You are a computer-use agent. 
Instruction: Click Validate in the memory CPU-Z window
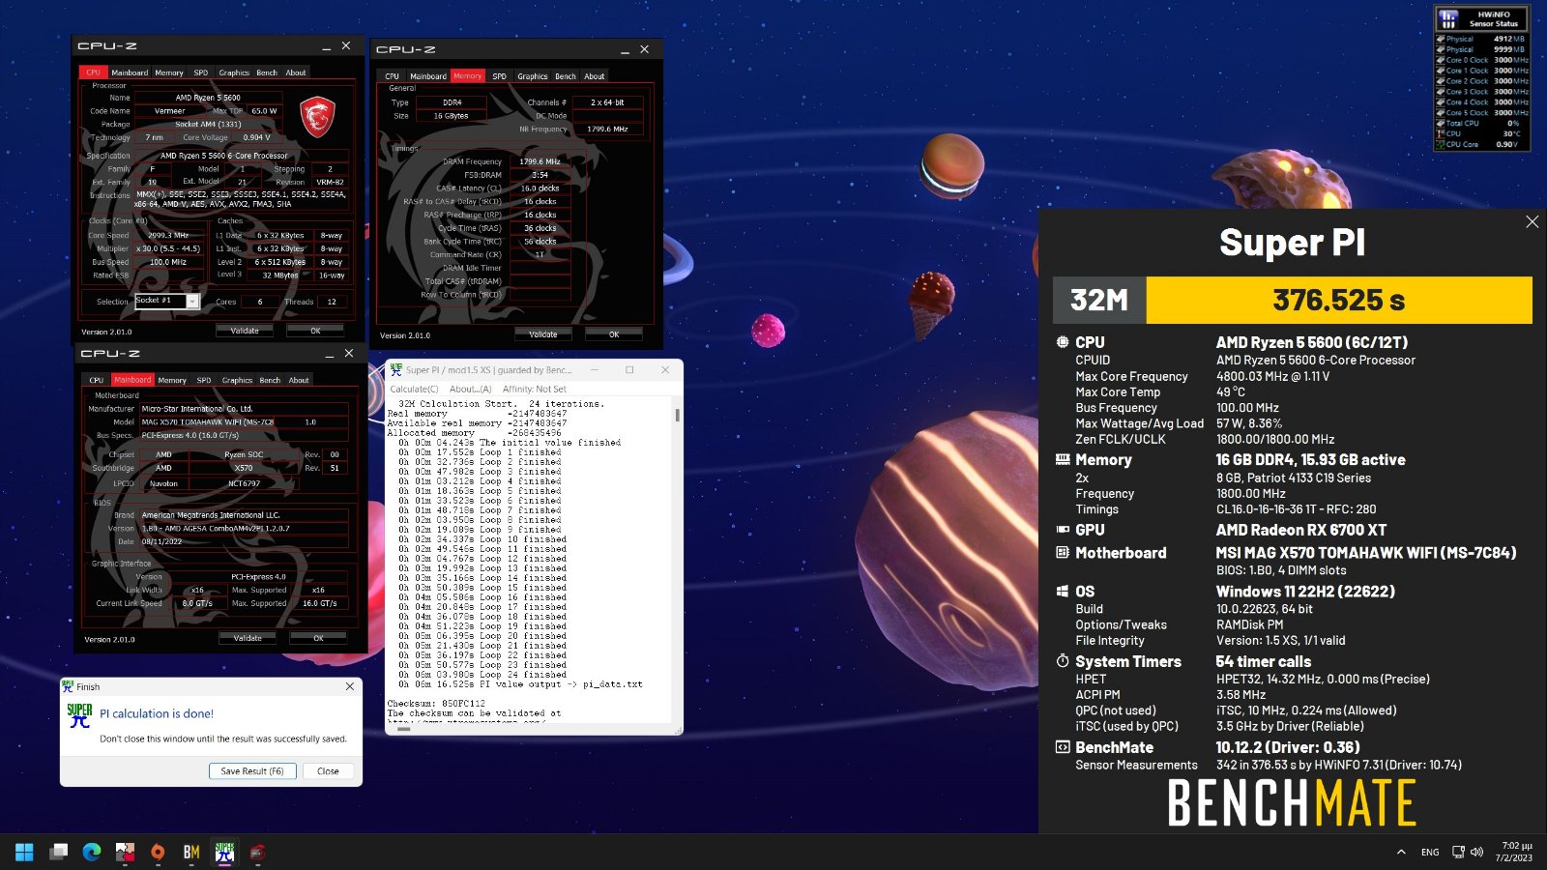coord(543,334)
